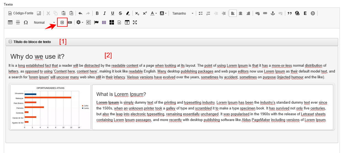
Task: Toggle Bold formatting
Action: pyautogui.click(x=97, y=13)
